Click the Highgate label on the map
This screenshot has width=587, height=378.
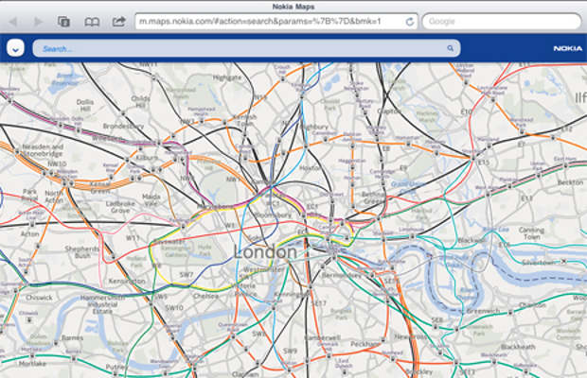[x=227, y=77]
